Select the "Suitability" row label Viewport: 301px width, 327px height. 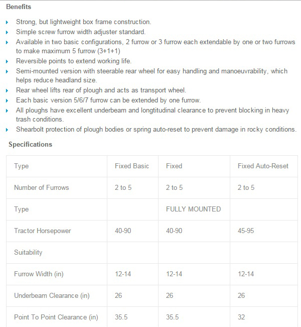click(x=28, y=252)
